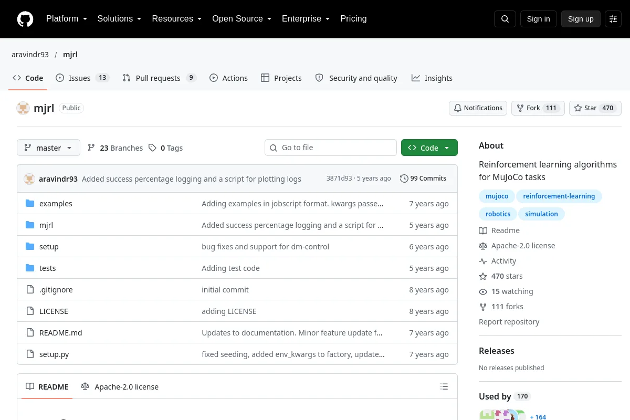Switch to the Issues tab

[x=82, y=78]
